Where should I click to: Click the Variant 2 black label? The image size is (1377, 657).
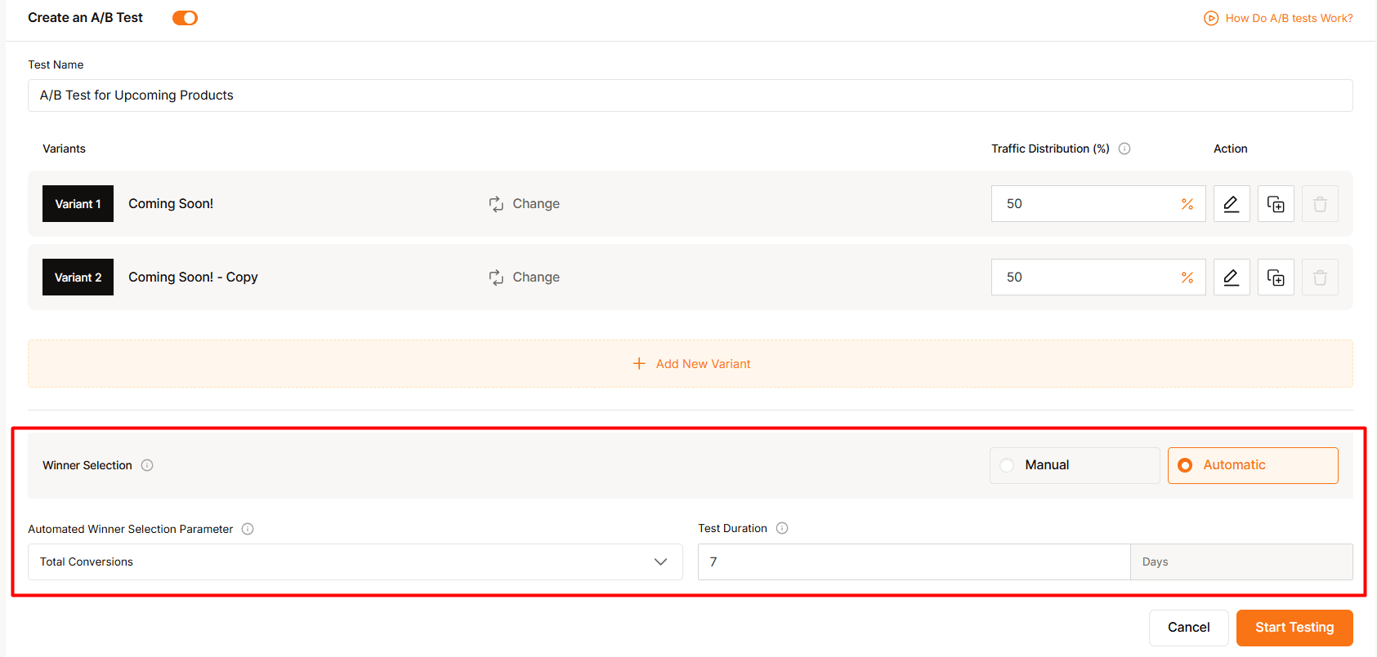(x=78, y=277)
